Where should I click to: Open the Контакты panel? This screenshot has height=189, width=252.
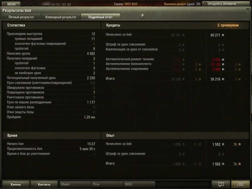coord(44,184)
